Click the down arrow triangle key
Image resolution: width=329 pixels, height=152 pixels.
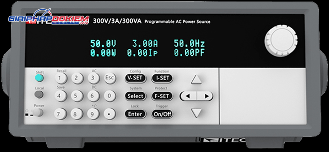point(197,113)
